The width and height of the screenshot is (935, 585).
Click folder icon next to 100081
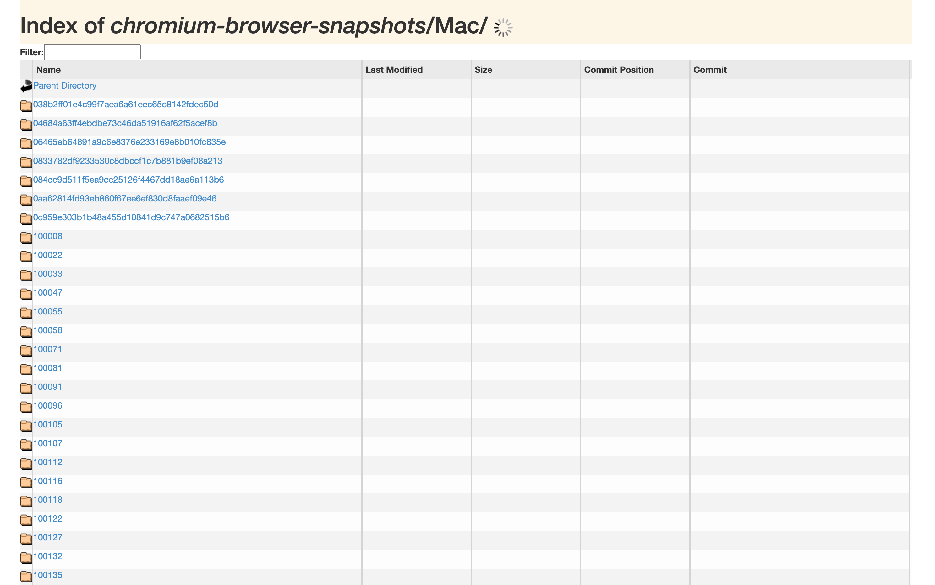pyautogui.click(x=26, y=369)
